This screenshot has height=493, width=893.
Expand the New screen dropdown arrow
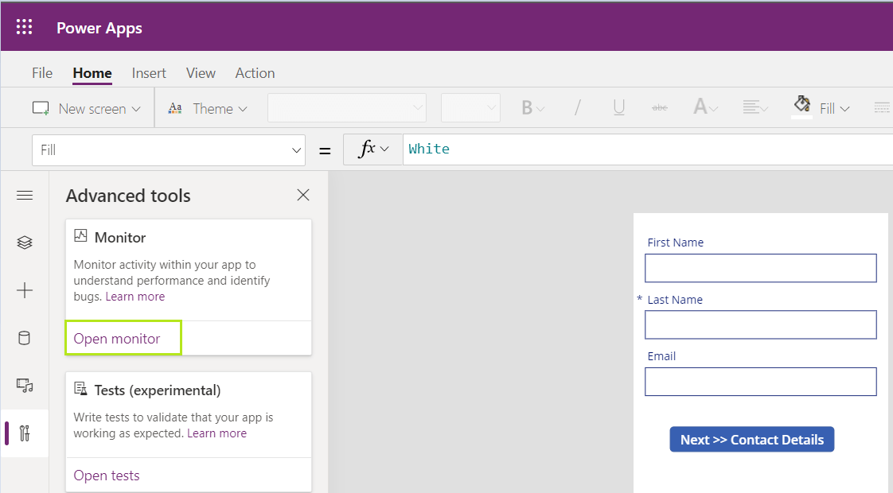point(136,109)
